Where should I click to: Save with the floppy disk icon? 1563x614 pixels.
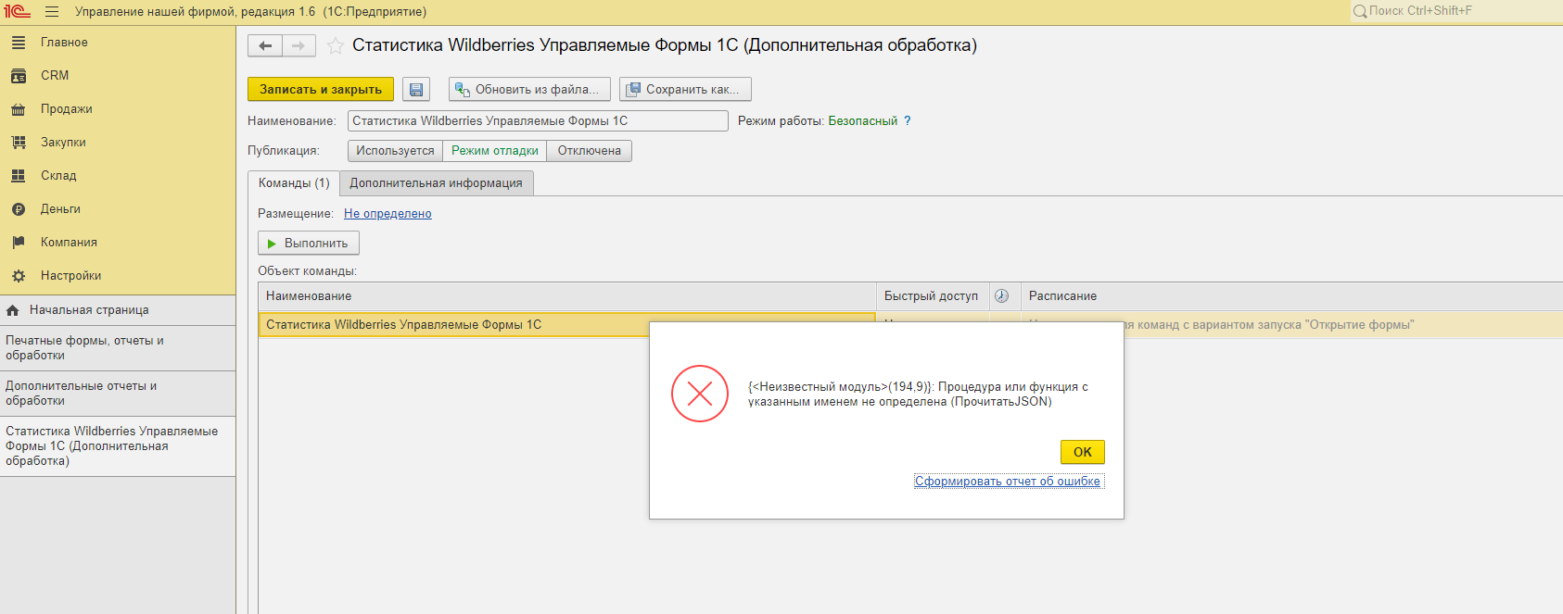point(416,90)
